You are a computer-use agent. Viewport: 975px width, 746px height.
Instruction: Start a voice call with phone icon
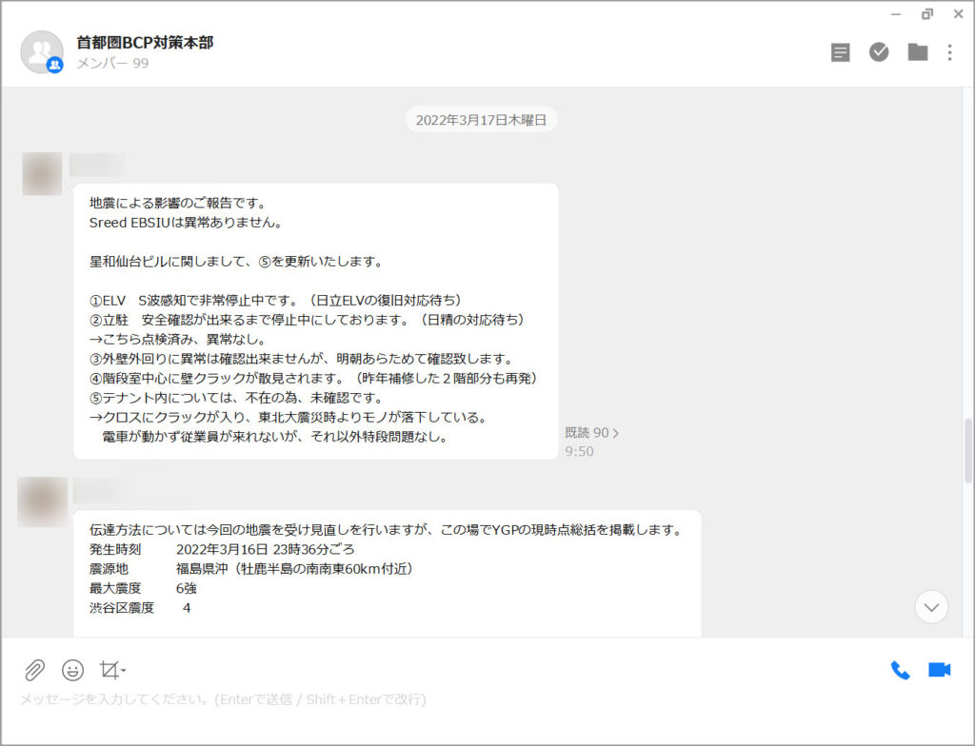tap(900, 670)
